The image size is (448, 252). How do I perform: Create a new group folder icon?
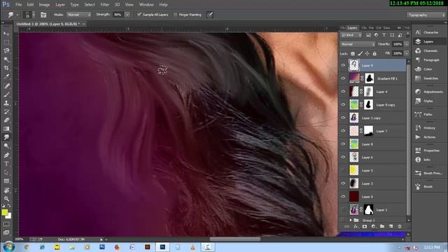(382, 227)
